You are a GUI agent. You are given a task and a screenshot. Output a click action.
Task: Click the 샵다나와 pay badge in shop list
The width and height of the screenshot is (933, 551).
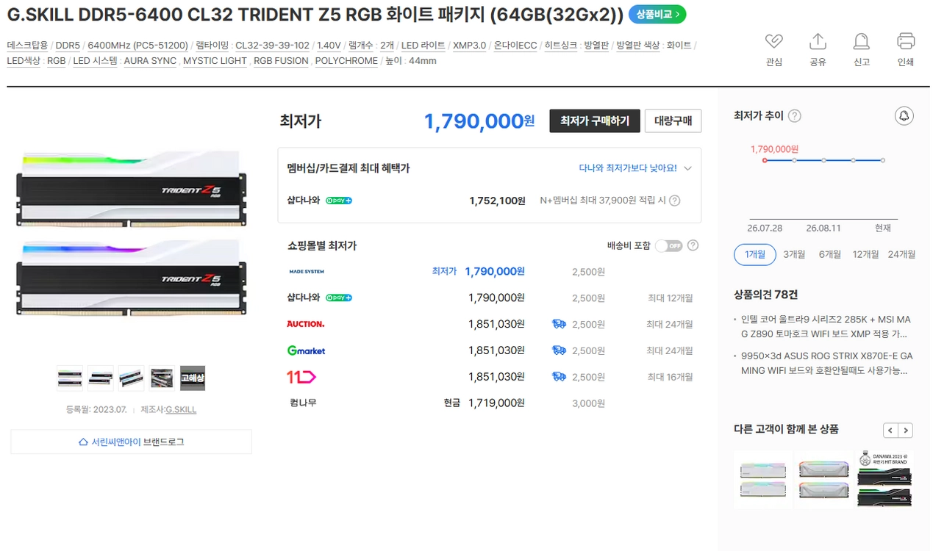[339, 298]
